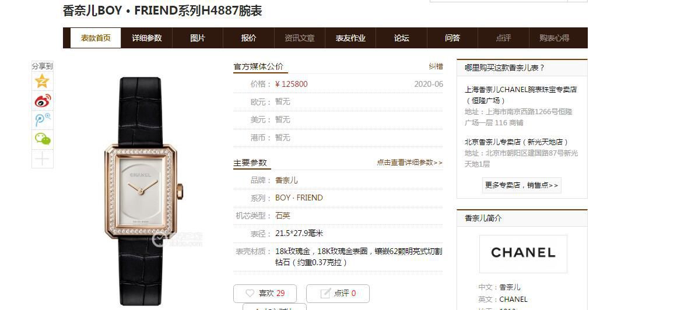This screenshot has height=310, width=684.
Task: Open the 论坛 menu item
Action: click(x=401, y=38)
